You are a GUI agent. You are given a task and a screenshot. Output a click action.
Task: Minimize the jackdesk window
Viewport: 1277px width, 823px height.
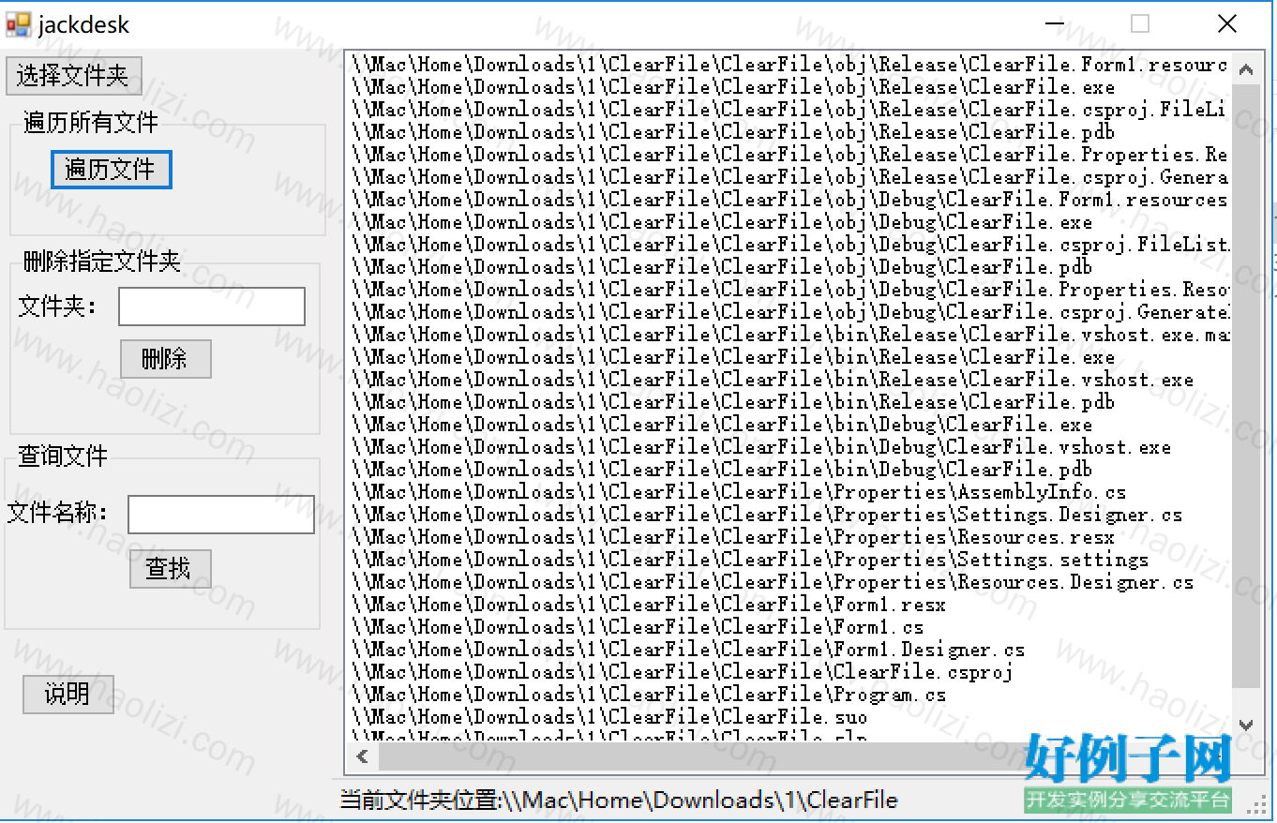[x=1055, y=24]
